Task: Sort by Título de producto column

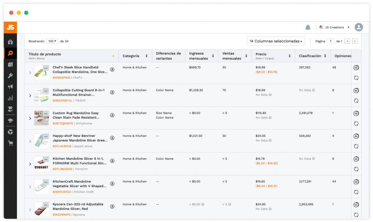Action: [113, 56]
